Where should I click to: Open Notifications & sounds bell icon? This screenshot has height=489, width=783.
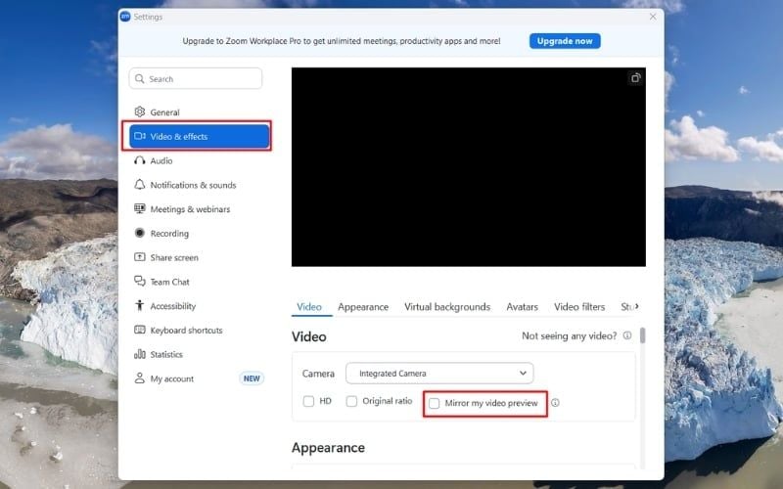140,185
